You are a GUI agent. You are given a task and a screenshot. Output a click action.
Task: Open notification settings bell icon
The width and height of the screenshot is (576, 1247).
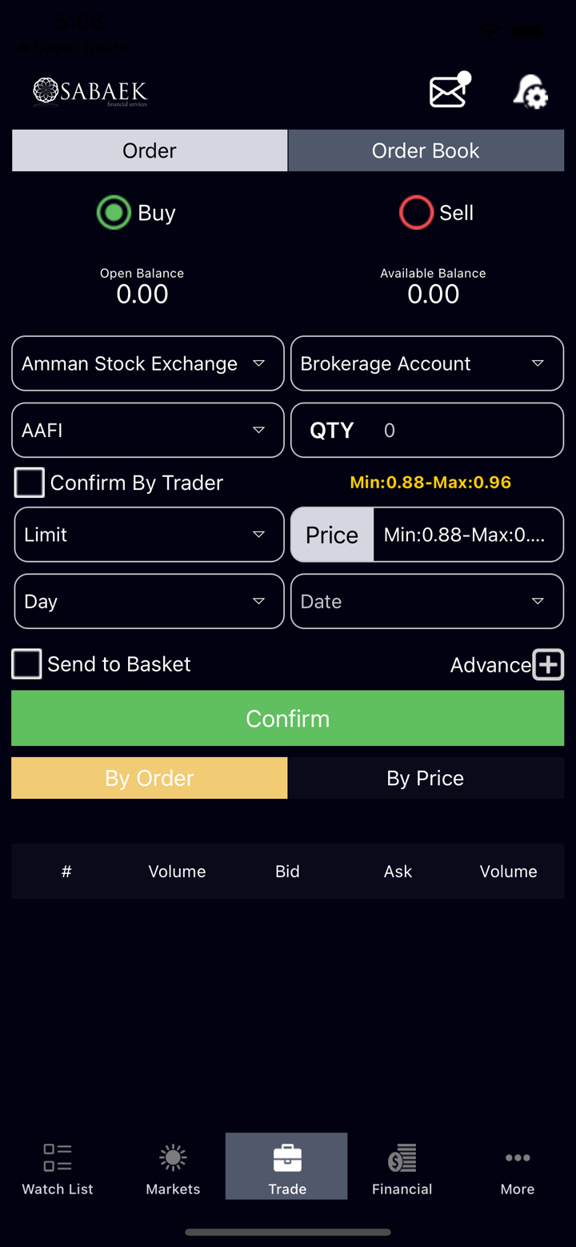pos(530,91)
